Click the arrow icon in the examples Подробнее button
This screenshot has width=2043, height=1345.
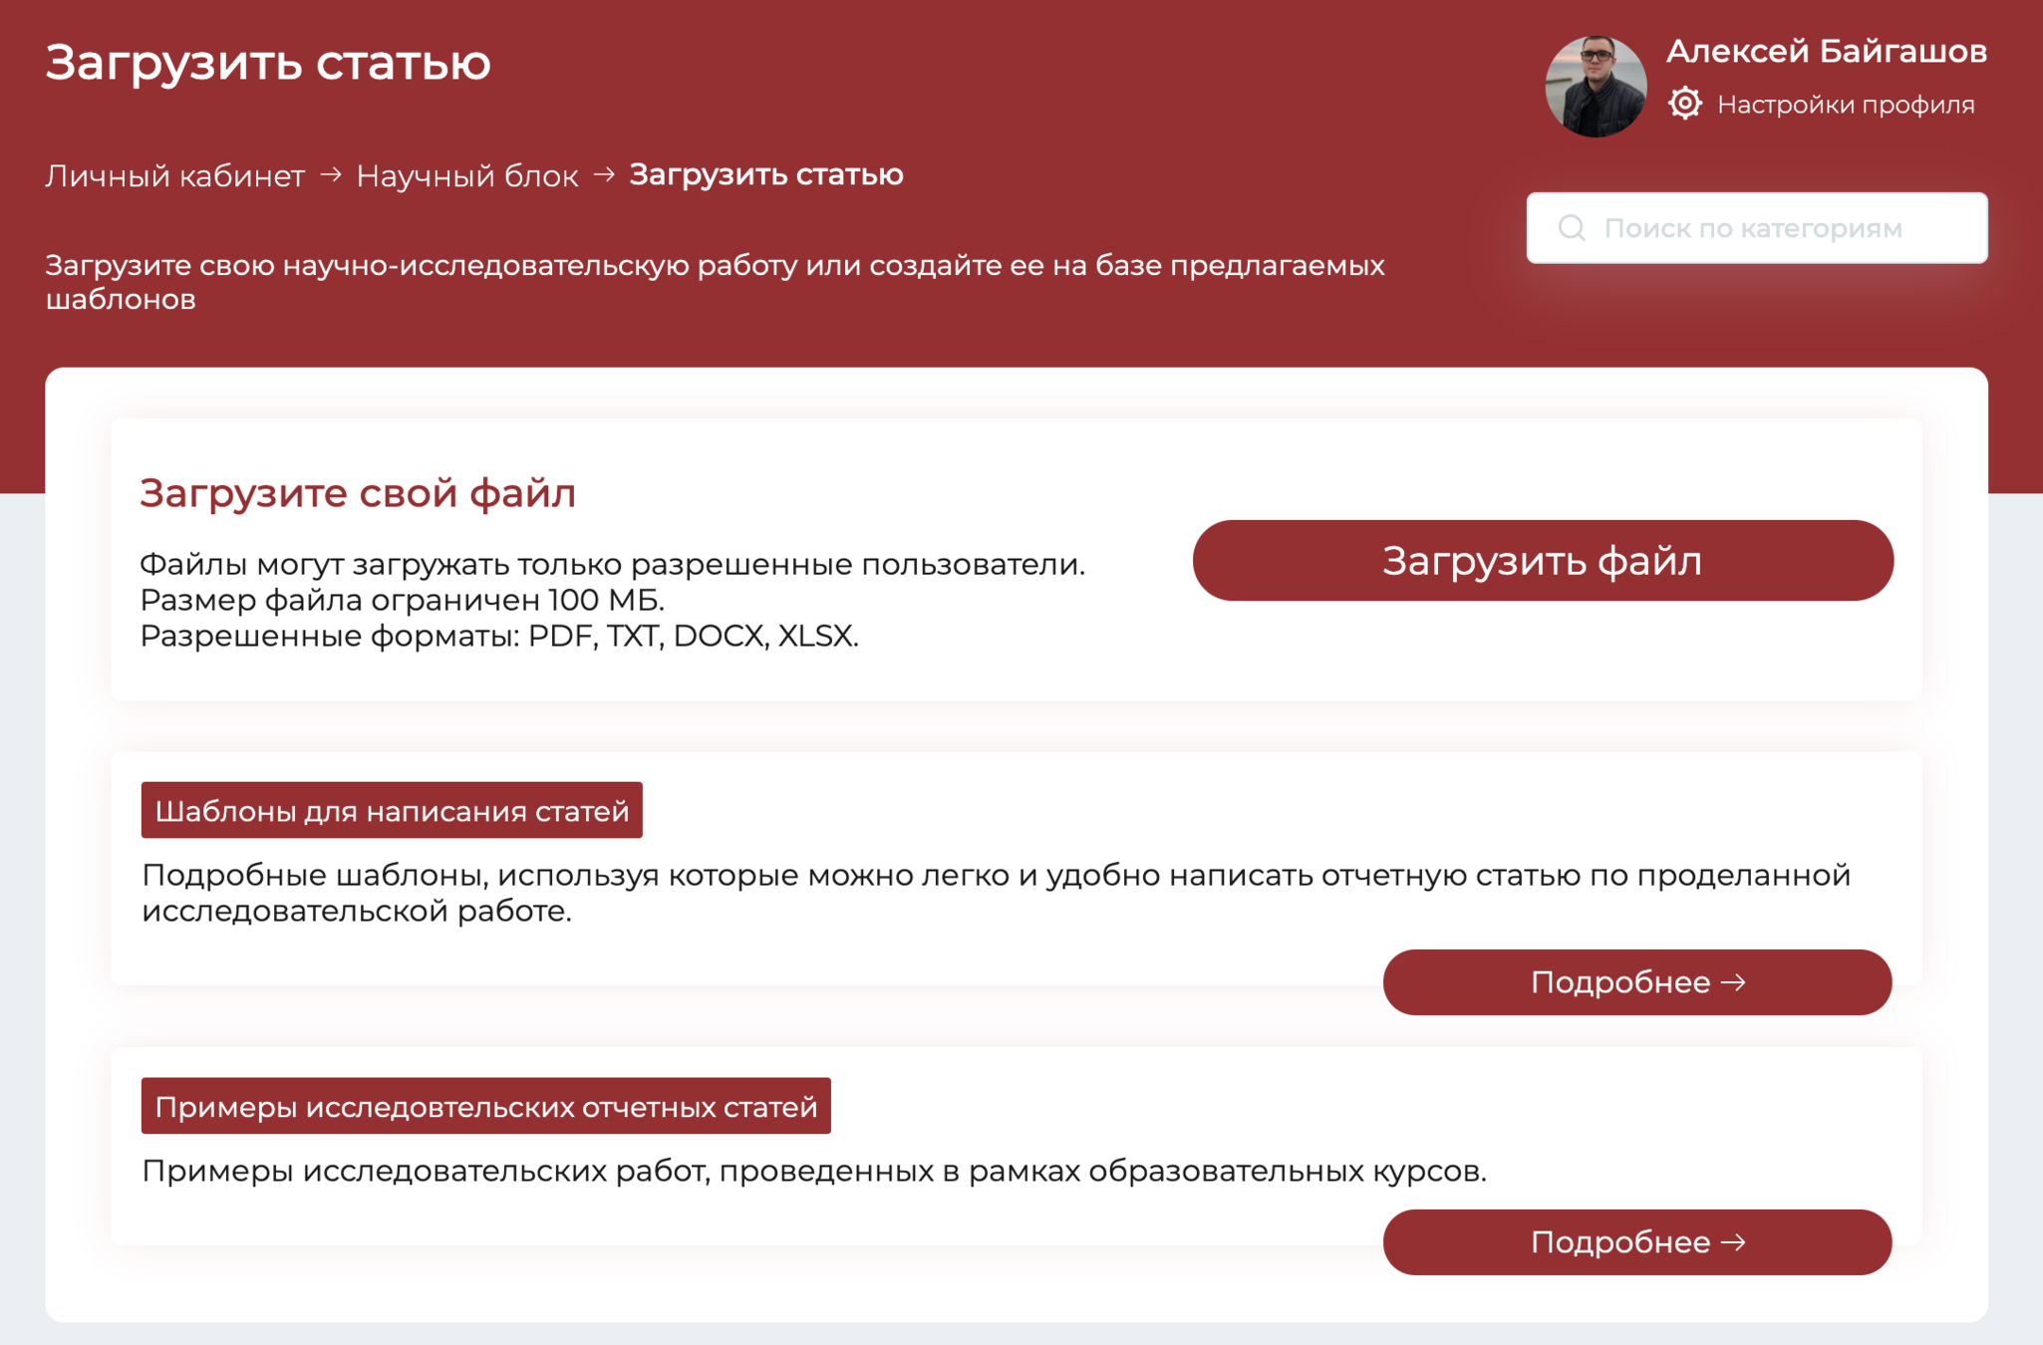click(x=1734, y=1242)
